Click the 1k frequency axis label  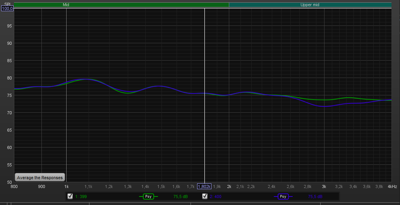pos(66,187)
